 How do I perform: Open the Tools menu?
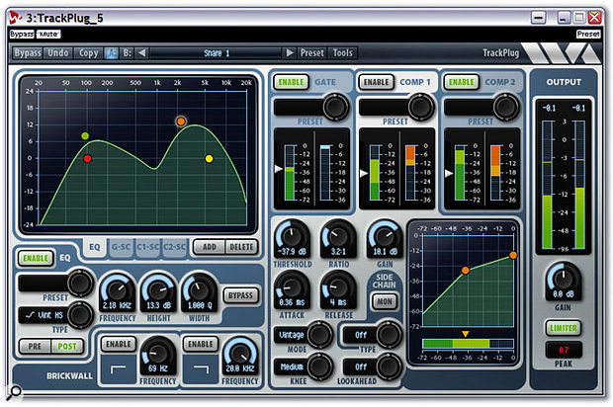pyautogui.click(x=342, y=52)
